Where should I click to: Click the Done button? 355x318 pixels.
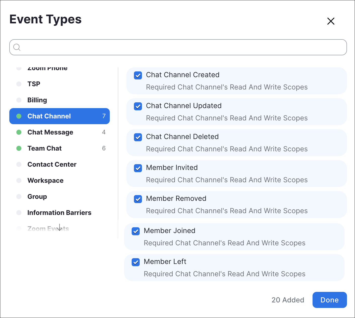329,300
